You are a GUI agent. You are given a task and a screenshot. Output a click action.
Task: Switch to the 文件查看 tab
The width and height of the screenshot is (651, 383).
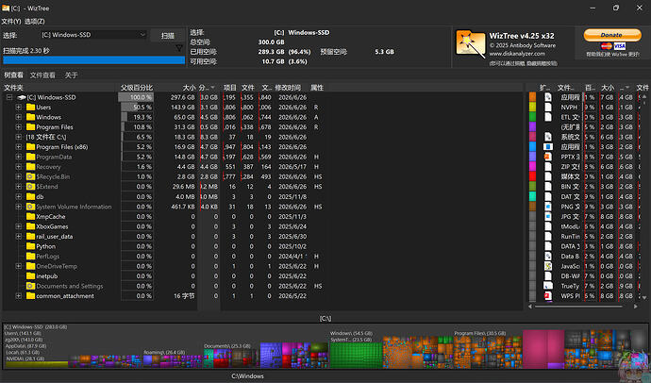[42, 75]
